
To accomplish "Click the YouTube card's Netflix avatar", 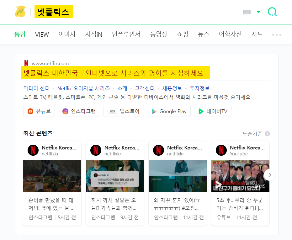I will click(221, 150).
